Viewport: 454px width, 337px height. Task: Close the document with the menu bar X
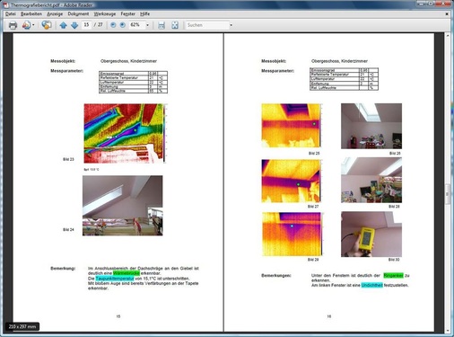point(447,13)
